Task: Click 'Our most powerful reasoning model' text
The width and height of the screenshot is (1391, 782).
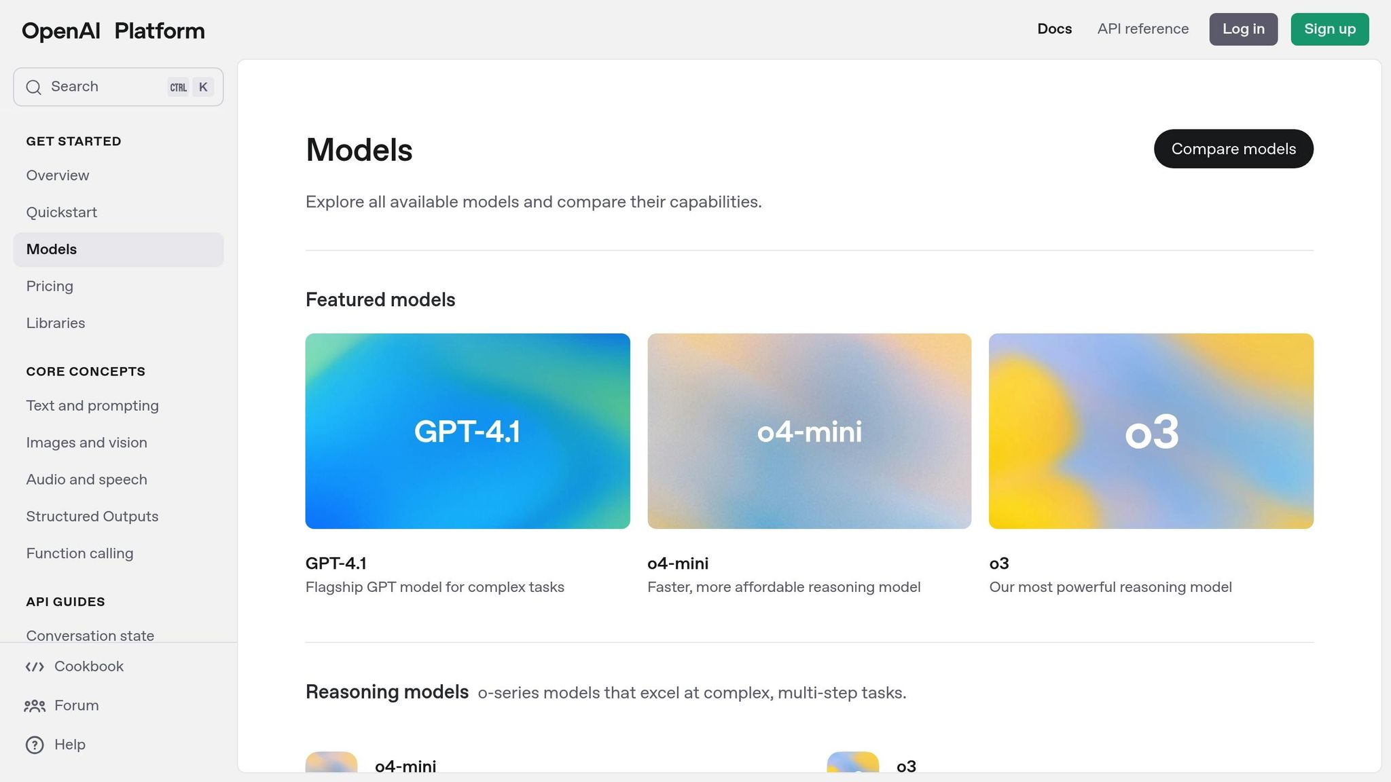Action: (1110, 587)
